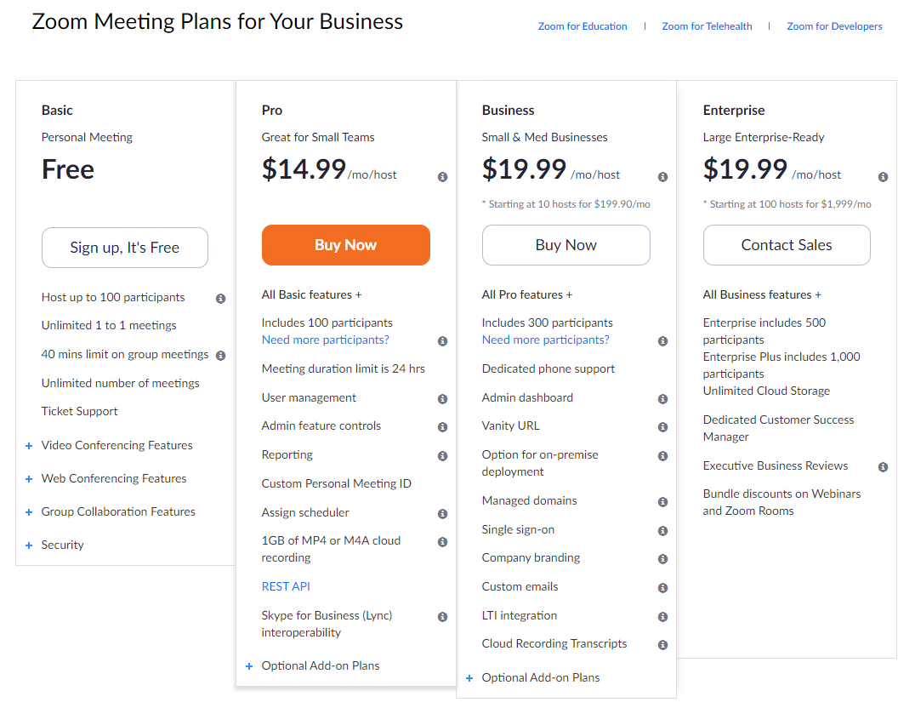
Task: Expand Web Conferencing Features list
Action: click(106, 478)
